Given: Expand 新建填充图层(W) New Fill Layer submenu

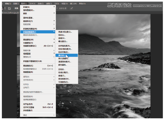Looking at the screenshot, I should [38, 29].
